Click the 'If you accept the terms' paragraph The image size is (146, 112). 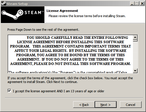point(70,80)
